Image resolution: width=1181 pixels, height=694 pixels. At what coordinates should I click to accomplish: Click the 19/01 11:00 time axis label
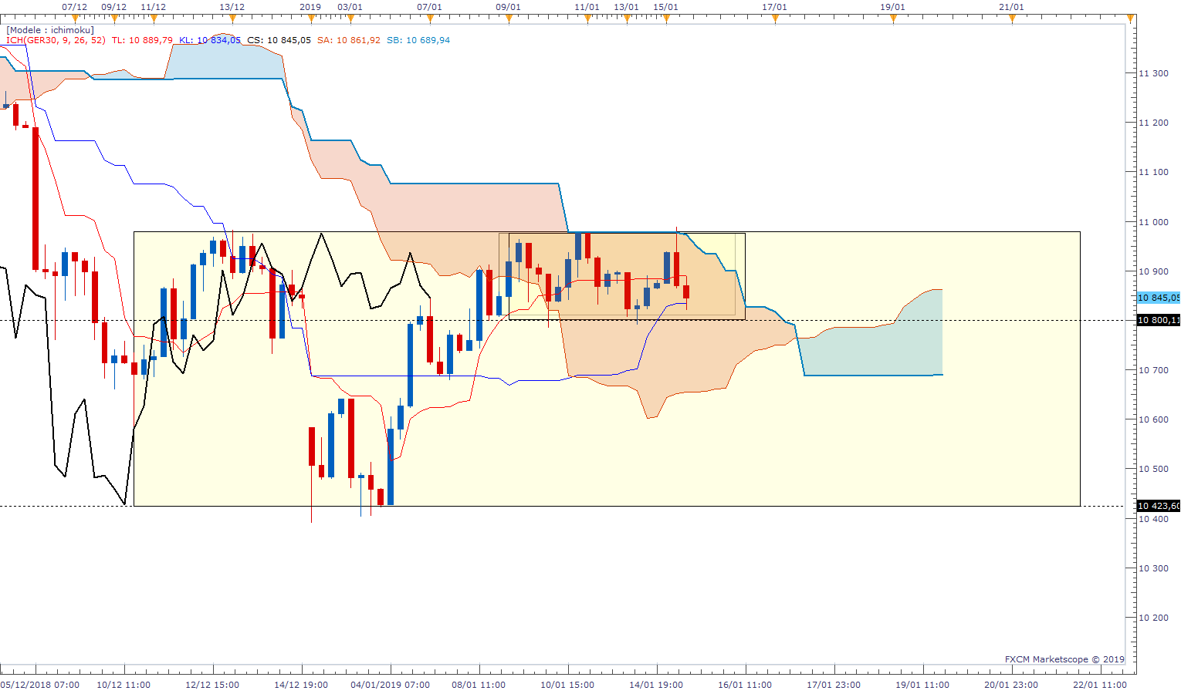point(922,684)
